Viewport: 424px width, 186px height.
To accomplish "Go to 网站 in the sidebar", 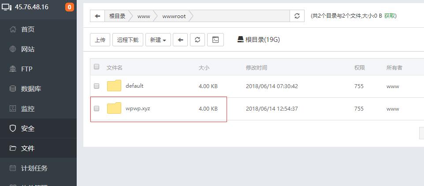I will 28,49.
